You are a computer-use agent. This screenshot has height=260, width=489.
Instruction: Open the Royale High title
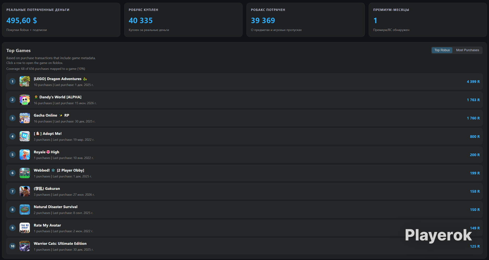[x=46, y=152]
